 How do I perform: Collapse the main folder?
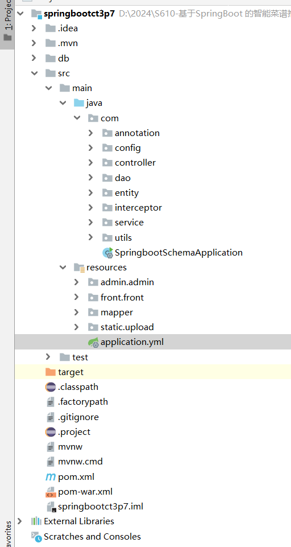click(48, 88)
